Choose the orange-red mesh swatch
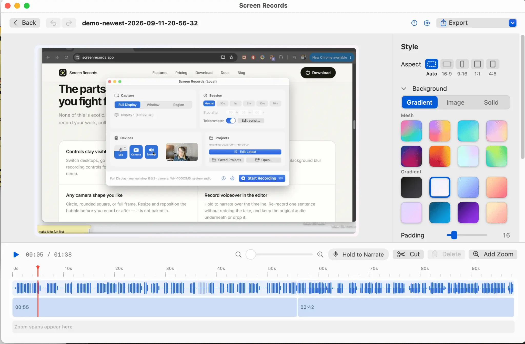This screenshot has height=344, width=525. pos(440,156)
